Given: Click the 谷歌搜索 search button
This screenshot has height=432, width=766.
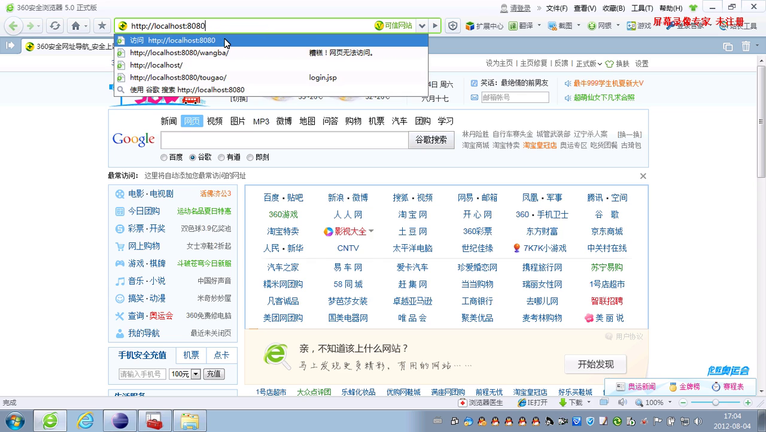Looking at the screenshot, I should (431, 139).
